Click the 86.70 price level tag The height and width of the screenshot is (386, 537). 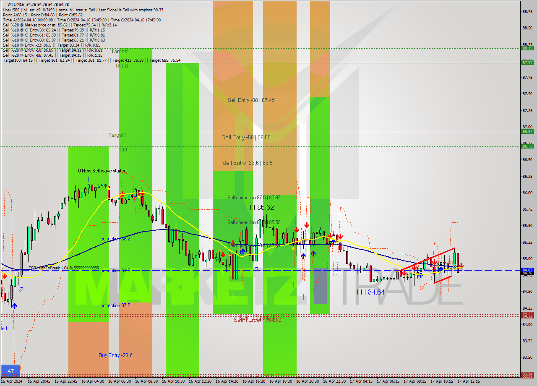tap(527, 146)
